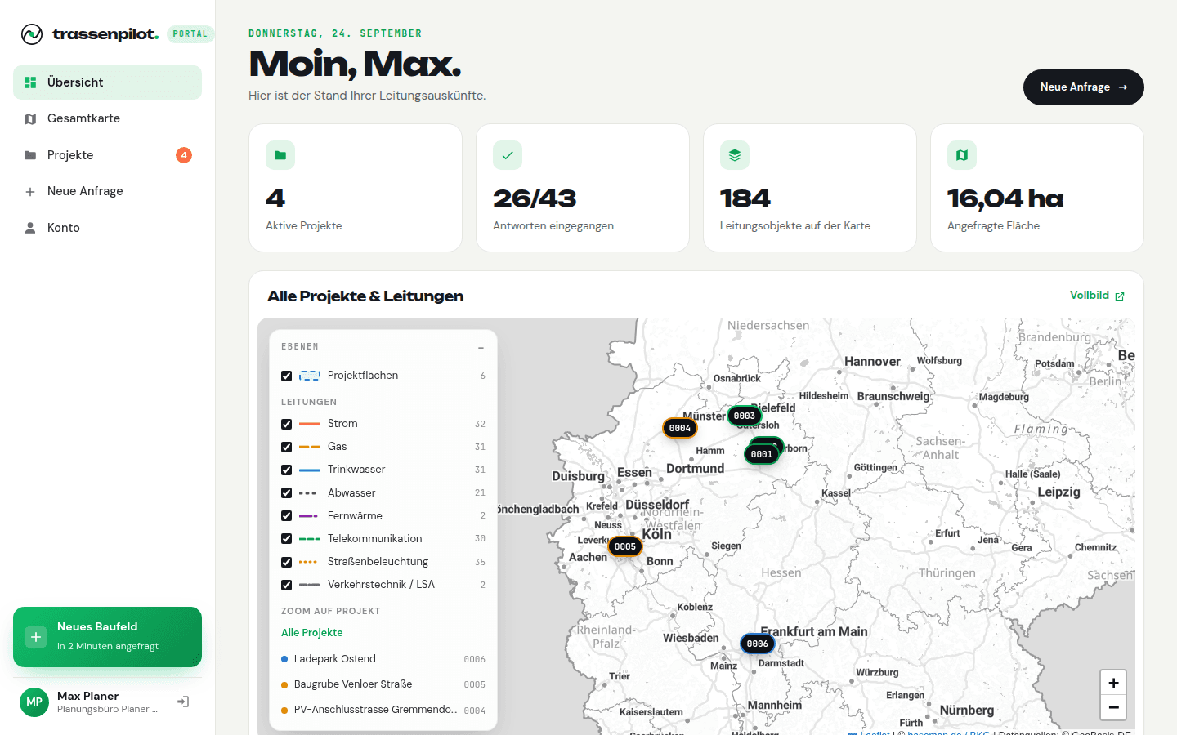Collapse the Ebenen layer panel
The height and width of the screenshot is (735, 1177).
tap(481, 347)
